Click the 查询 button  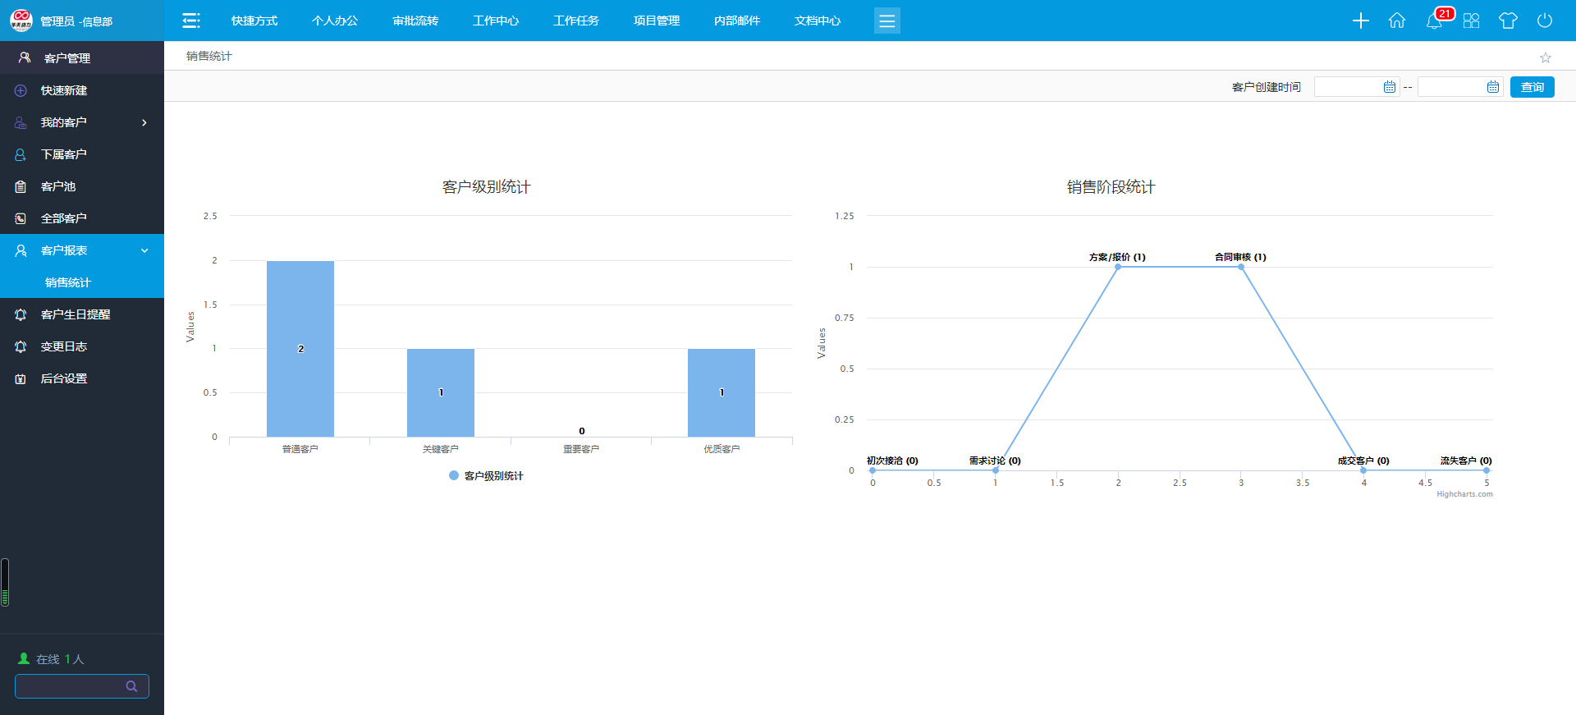pos(1532,87)
